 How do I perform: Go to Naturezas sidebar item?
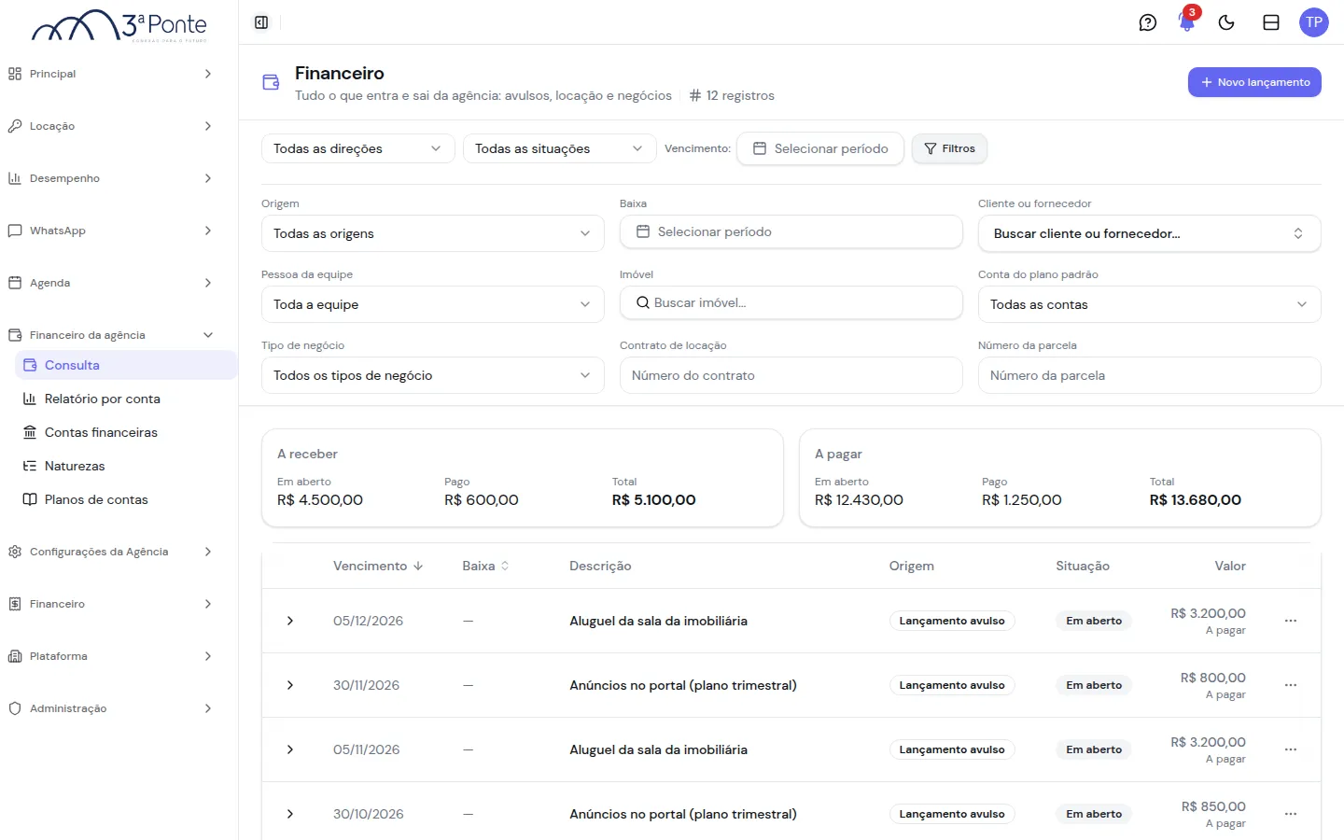[126, 466]
